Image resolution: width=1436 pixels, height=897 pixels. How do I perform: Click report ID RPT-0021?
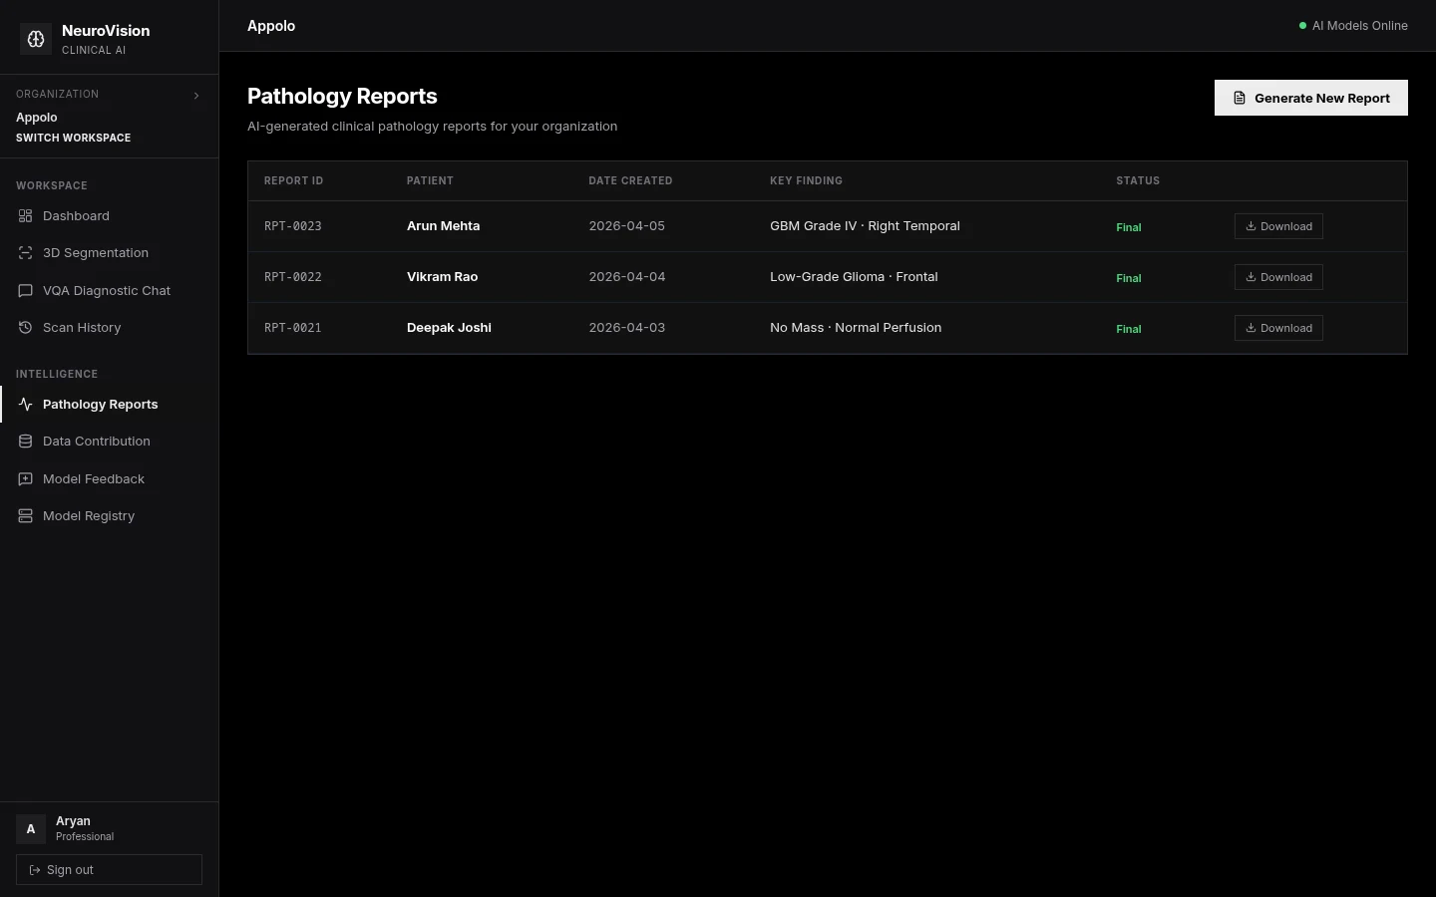click(293, 328)
